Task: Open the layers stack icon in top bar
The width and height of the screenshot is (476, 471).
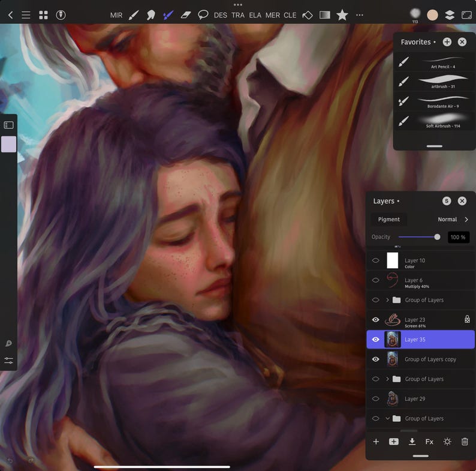Action: point(450,15)
